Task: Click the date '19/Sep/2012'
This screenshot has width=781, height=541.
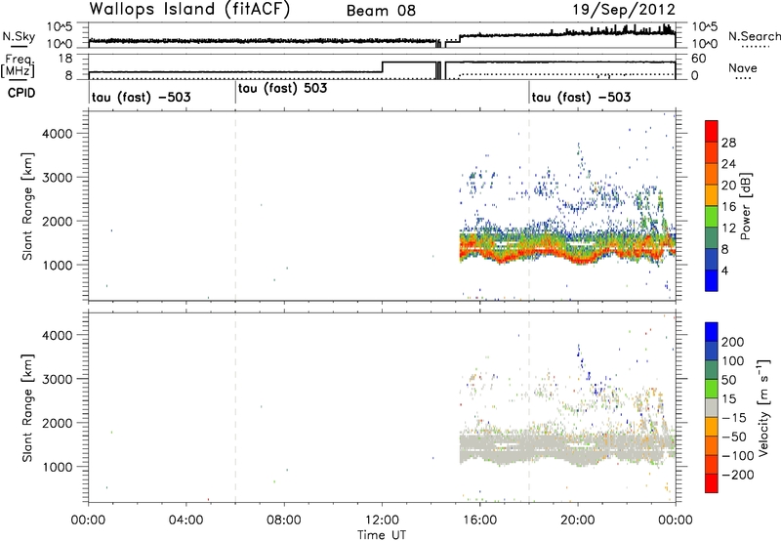Action: click(624, 10)
